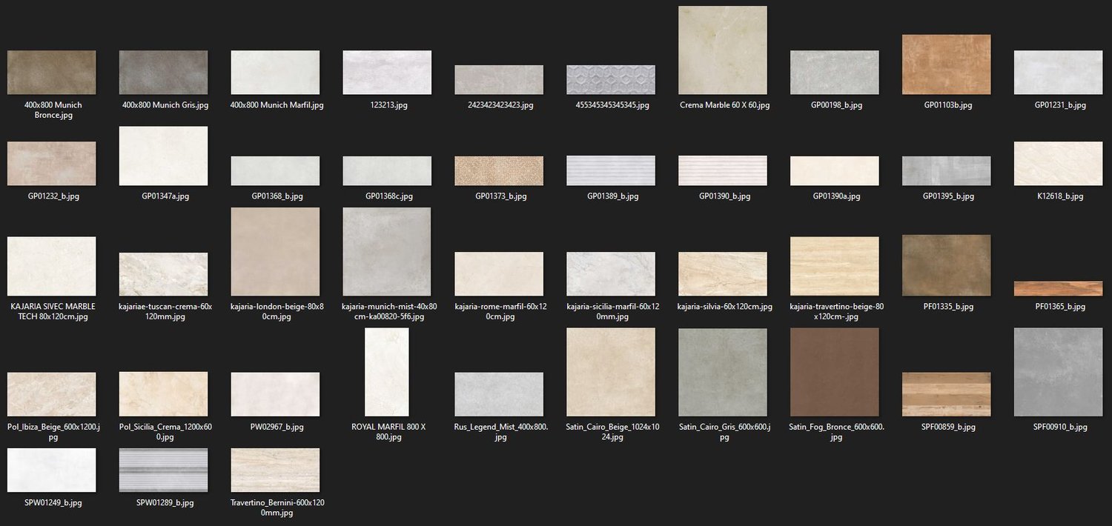Click the "kajaria-silvia-60x120cm.jpg" file name

[724, 306]
